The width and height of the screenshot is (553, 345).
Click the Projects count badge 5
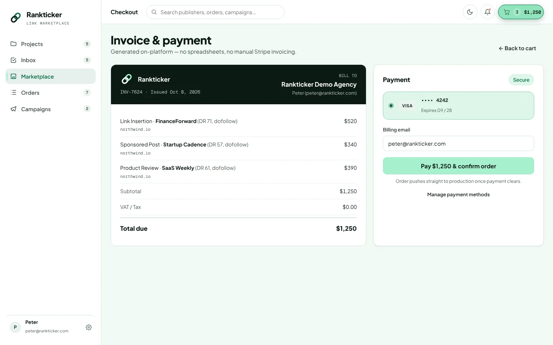[87, 44]
